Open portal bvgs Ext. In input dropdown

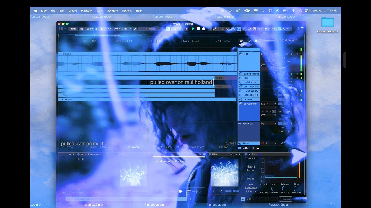tap(268, 104)
